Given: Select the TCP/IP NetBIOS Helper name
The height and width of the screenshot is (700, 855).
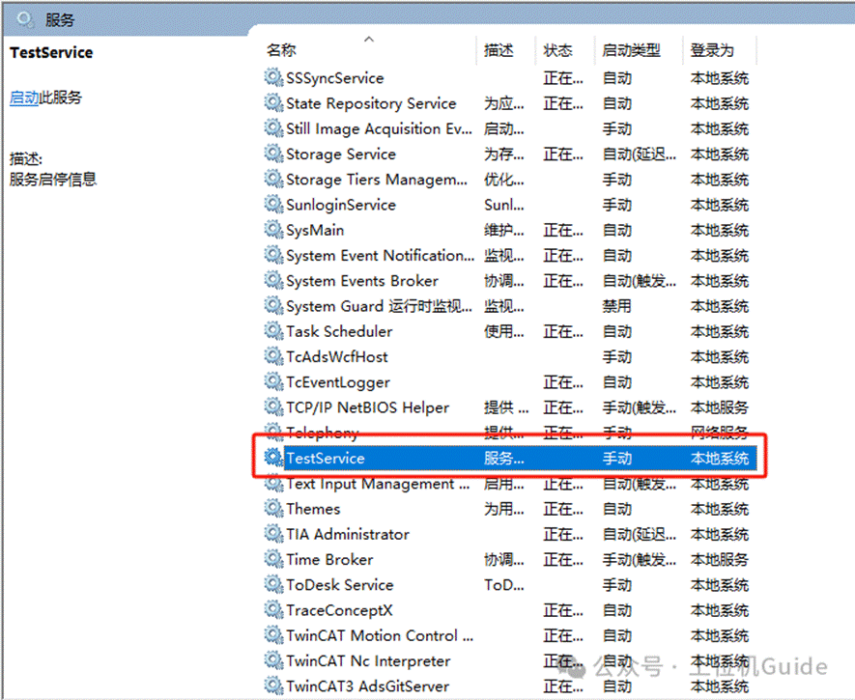Looking at the screenshot, I should [x=367, y=407].
